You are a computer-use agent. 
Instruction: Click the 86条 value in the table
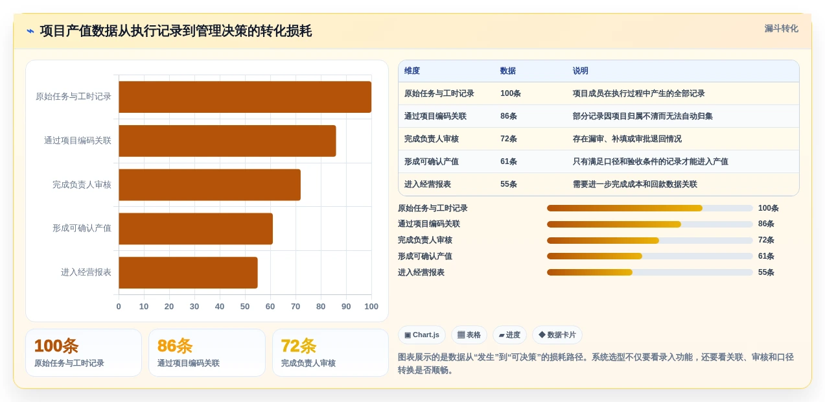(x=509, y=116)
